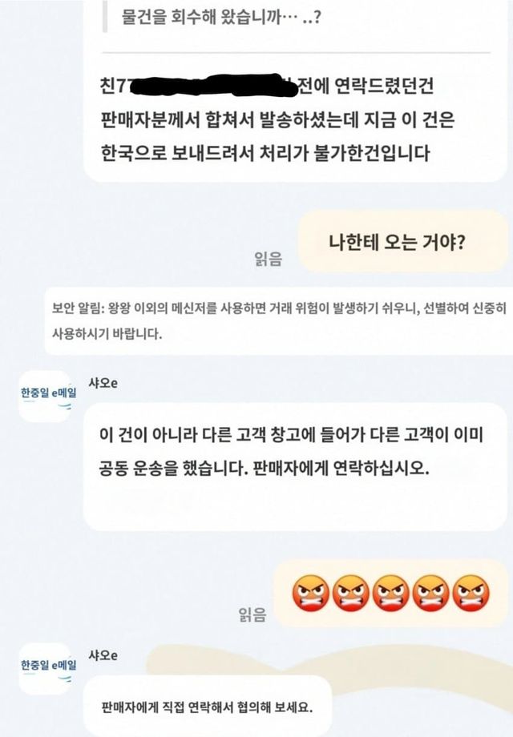
Task: Click the vertical quote bar beside the quoted text
Action: [105, 17]
